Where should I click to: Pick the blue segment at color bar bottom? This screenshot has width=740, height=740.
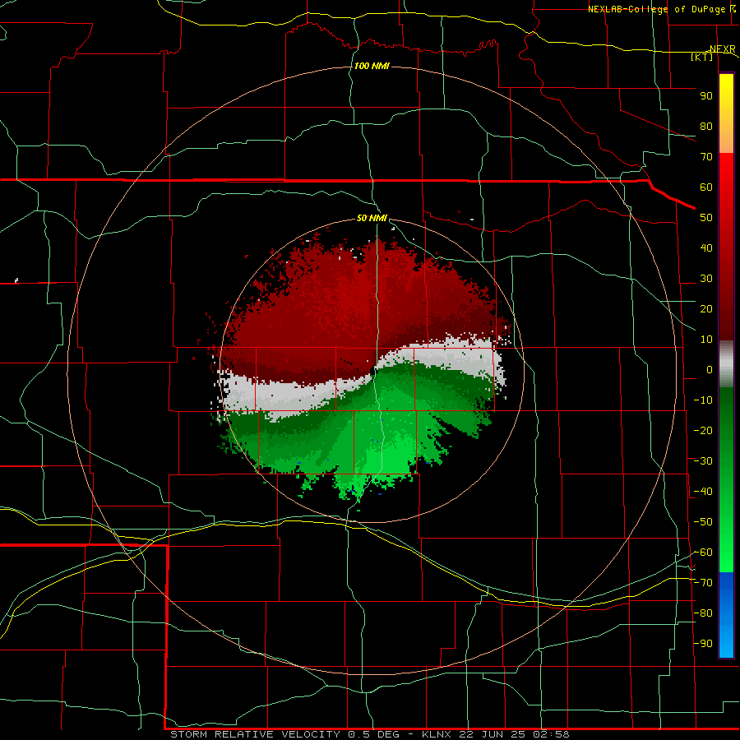click(726, 615)
